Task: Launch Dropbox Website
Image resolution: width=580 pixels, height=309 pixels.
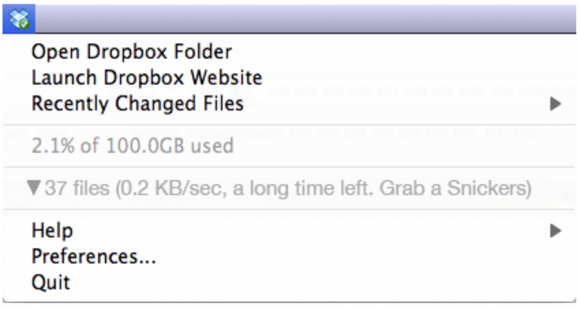Action: click(147, 78)
